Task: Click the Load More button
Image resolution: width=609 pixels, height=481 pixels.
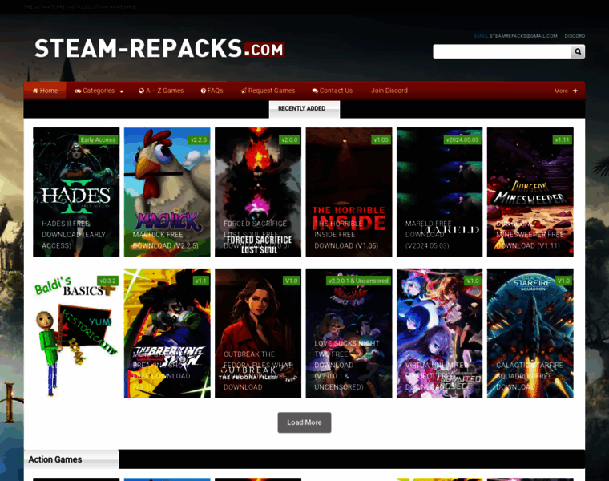Action: tap(304, 422)
